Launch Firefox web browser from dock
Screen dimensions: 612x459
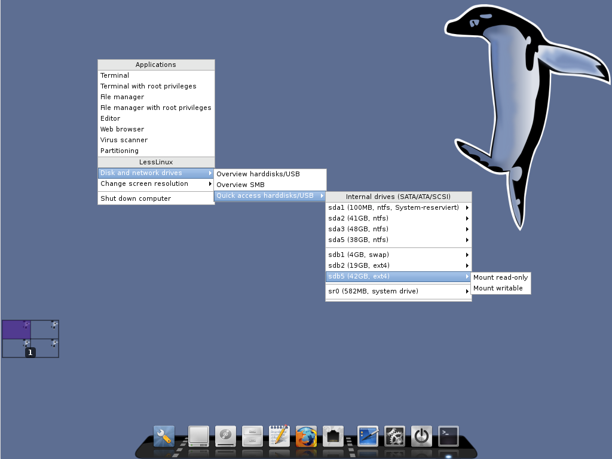[x=306, y=436]
